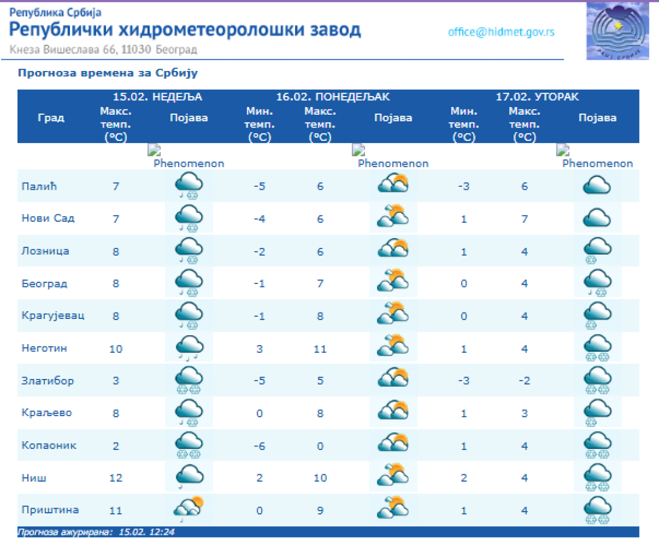Screen dimensions: 659x557
Task: Click the Град column header
Action: pos(51,118)
